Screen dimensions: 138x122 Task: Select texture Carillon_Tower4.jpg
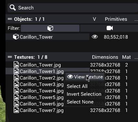(x=41, y=91)
